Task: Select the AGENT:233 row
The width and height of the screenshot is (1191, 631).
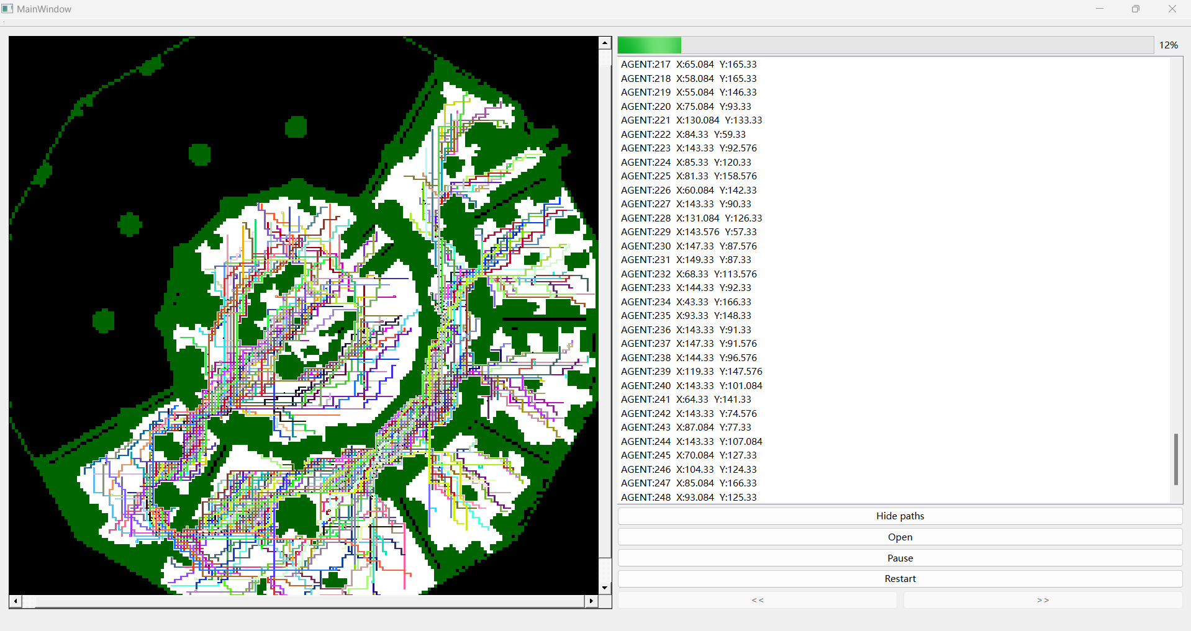Action: pos(894,288)
